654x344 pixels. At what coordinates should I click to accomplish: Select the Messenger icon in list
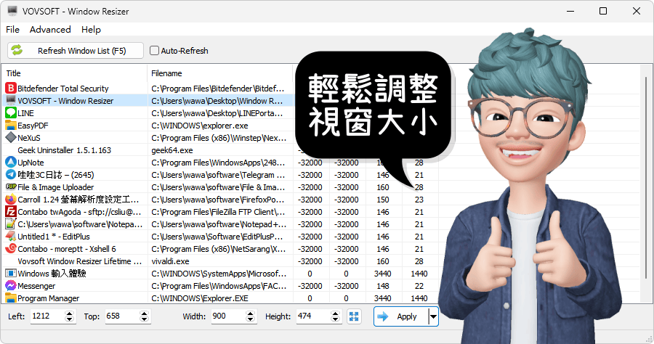11,286
